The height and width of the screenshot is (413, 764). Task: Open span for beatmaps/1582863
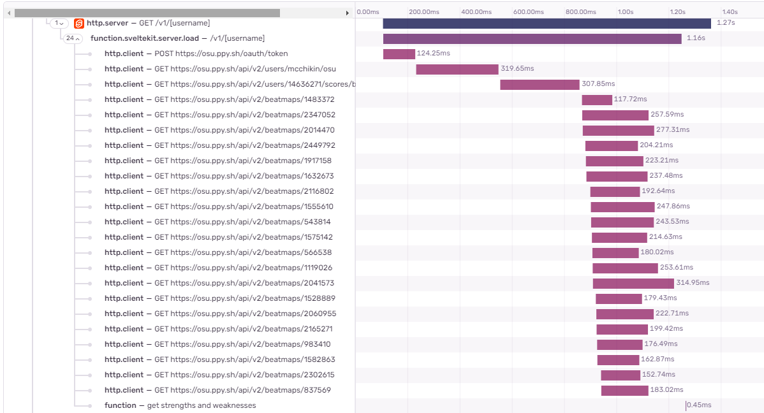(220, 359)
